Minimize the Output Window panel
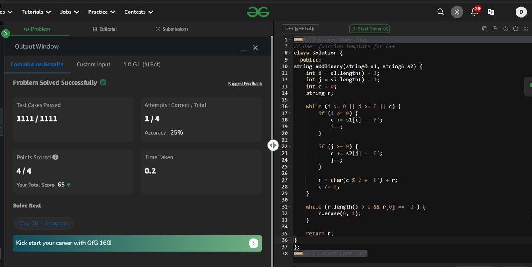This screenshot has height=267, width=532. pyautogui.click(x=243, y=50)
